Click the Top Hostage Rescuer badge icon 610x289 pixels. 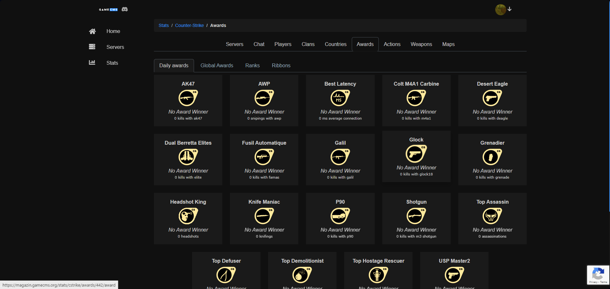tap(378, 275)
